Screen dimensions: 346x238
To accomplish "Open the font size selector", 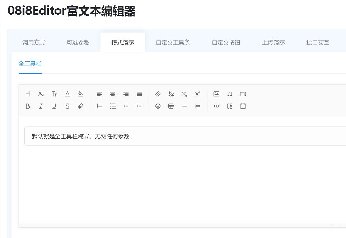I will pos(54,94).
